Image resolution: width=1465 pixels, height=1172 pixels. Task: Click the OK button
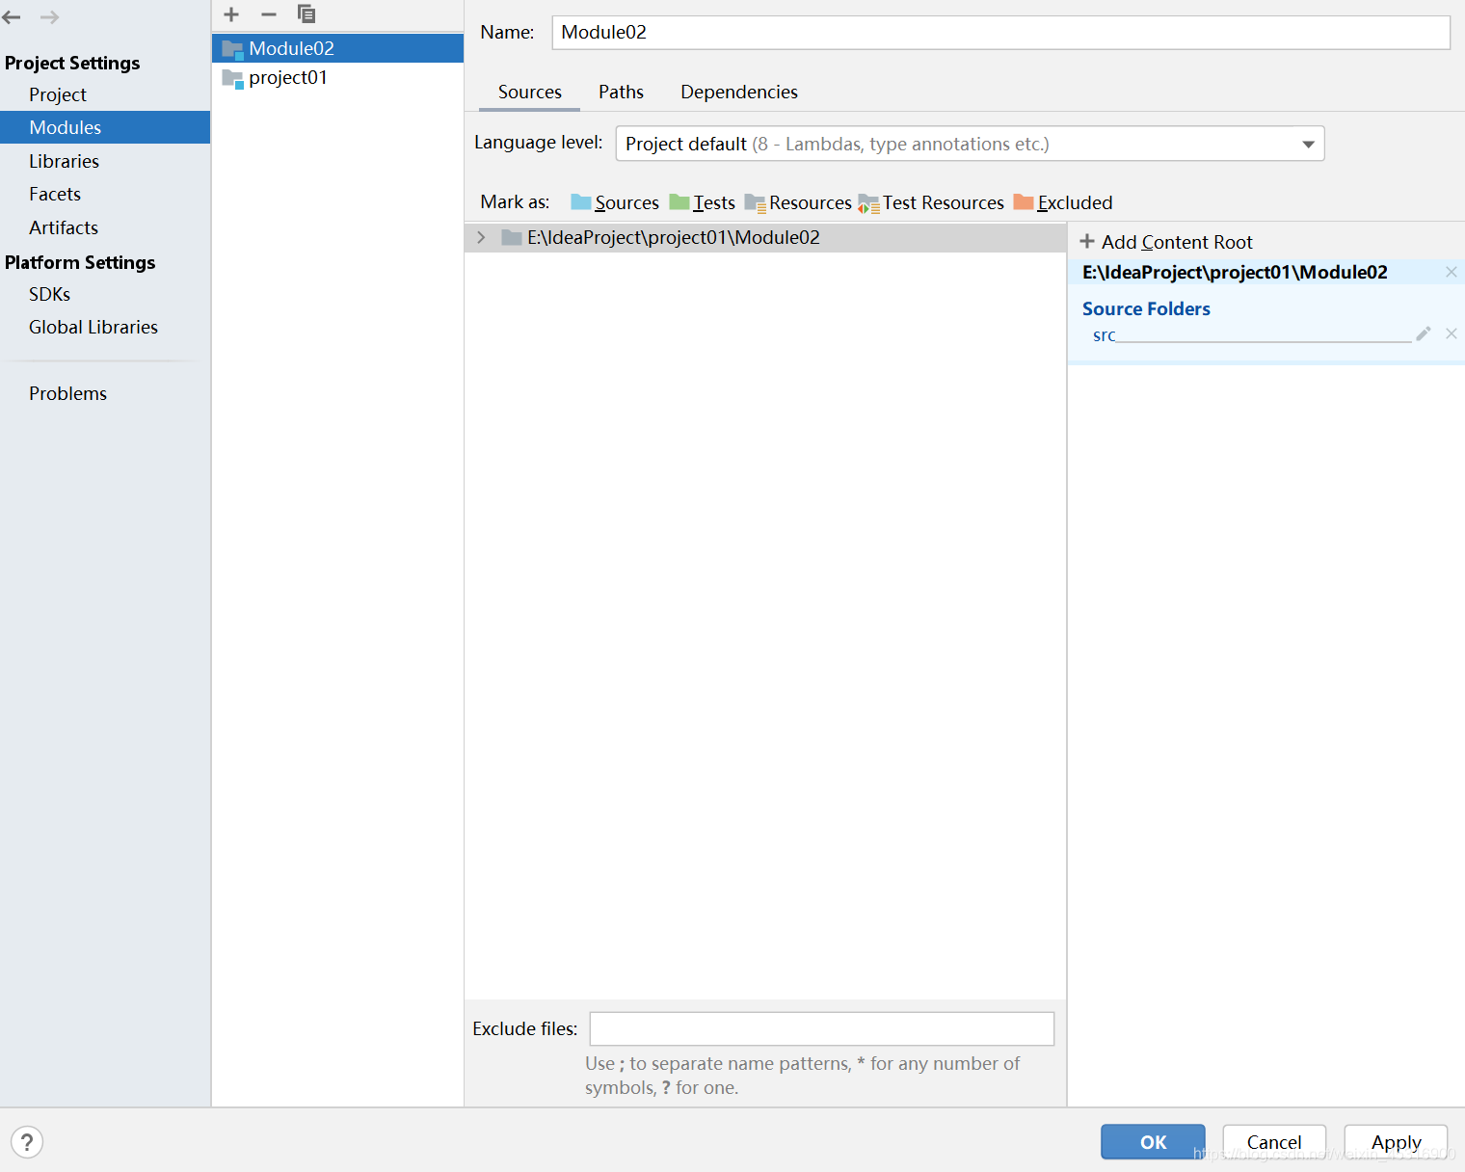coord(1153,1142)
